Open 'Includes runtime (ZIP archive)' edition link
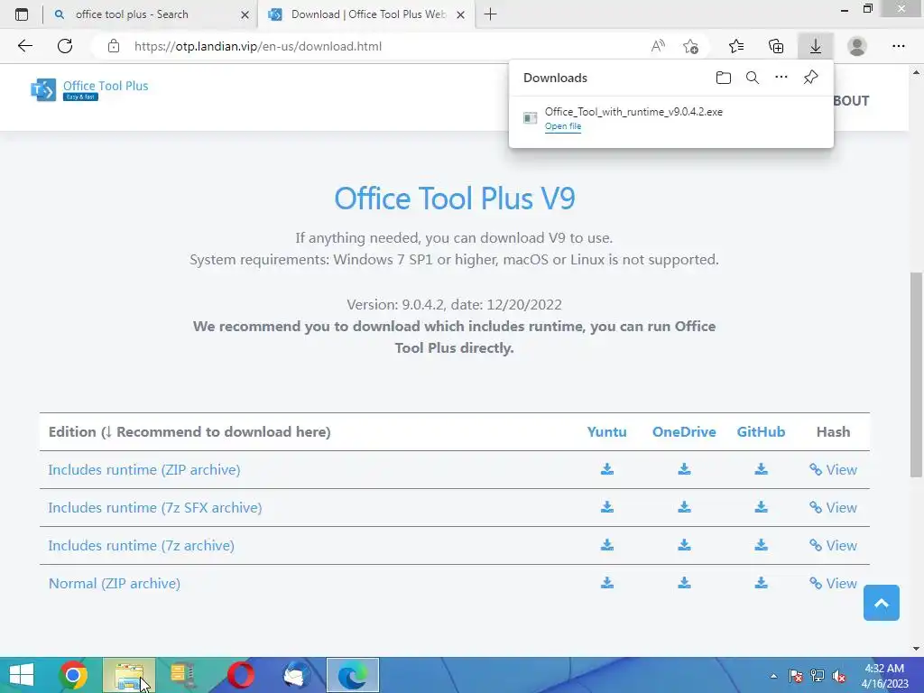924x693 pixels. pyautogui.click(x=144, y=469)
